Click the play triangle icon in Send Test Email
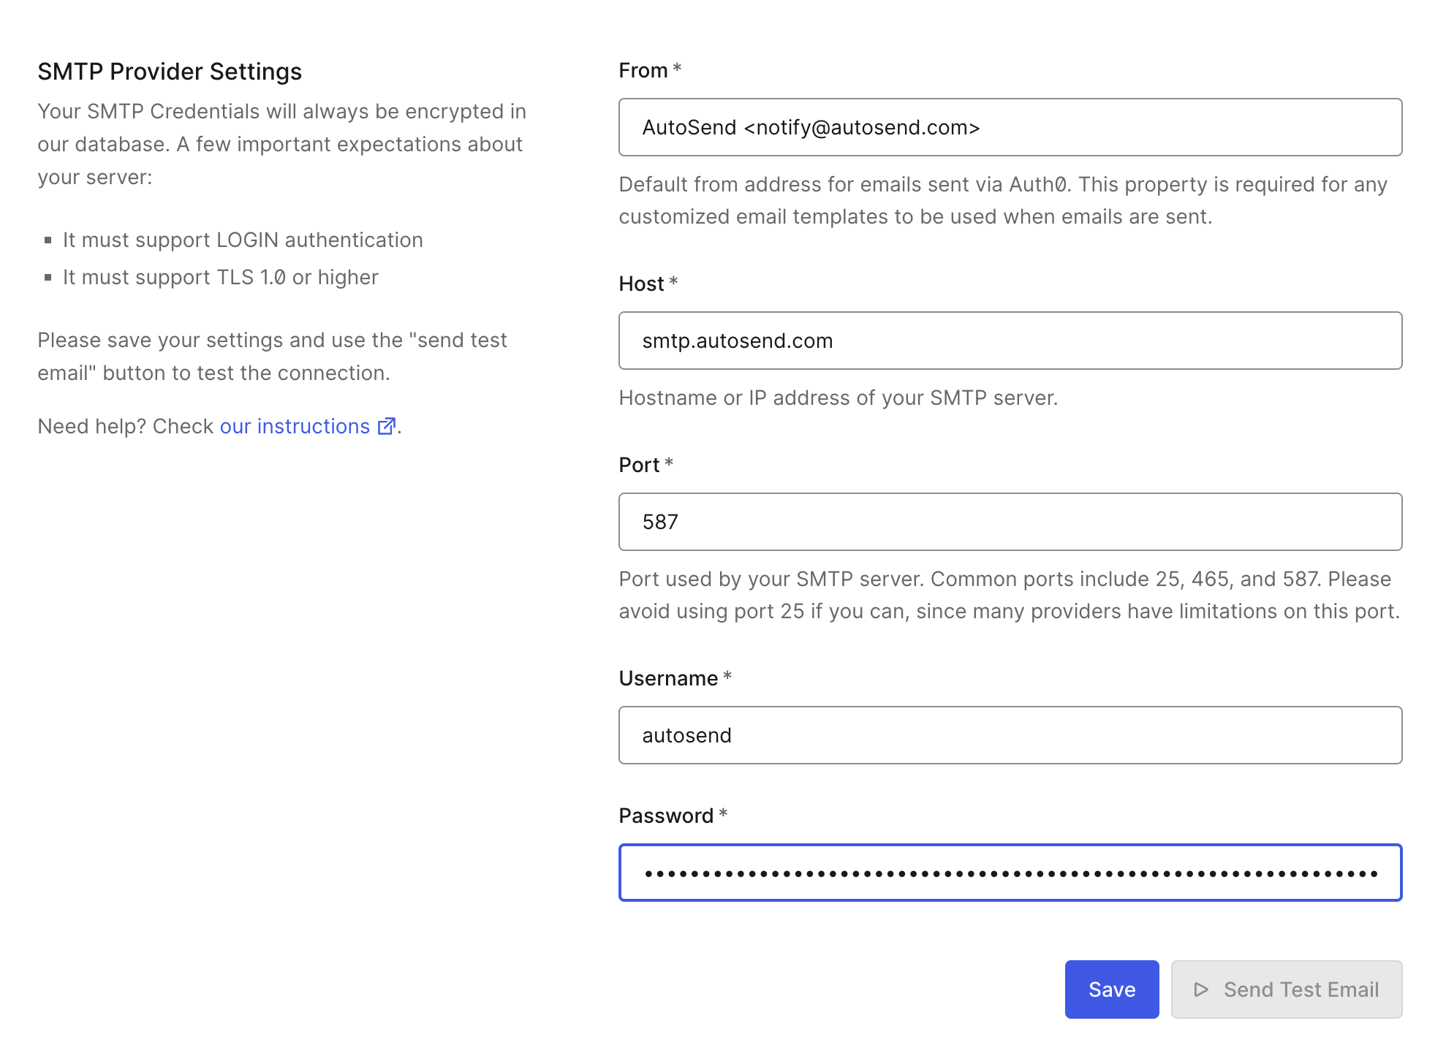The height and width of the screenshot is (1064, 1446). point(1200,989)
